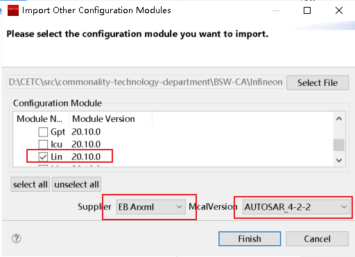Screen dimensions: 355x257
Task: Close the import dialog window
Action: [x=339, y=10]
